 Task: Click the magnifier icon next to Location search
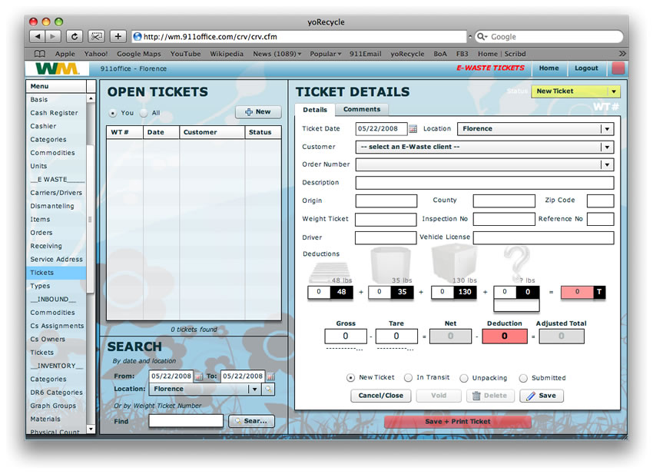(269, 389)
